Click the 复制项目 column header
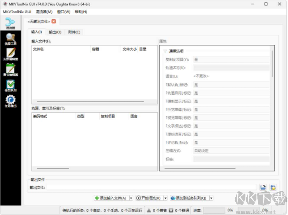The height and width of the screenshot is (215, 288). (x=114, y=116)
